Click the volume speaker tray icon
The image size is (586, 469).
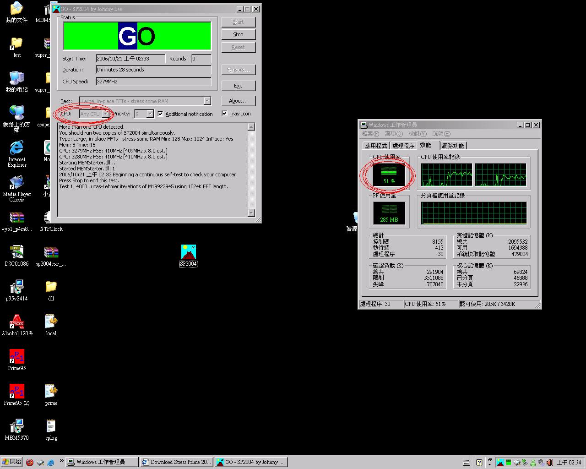coord(549,462)
